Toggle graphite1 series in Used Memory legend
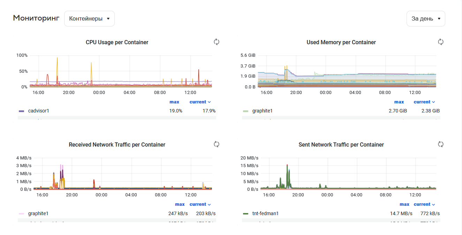Screen dimensions: 462x235 click(x=262, y=111)
